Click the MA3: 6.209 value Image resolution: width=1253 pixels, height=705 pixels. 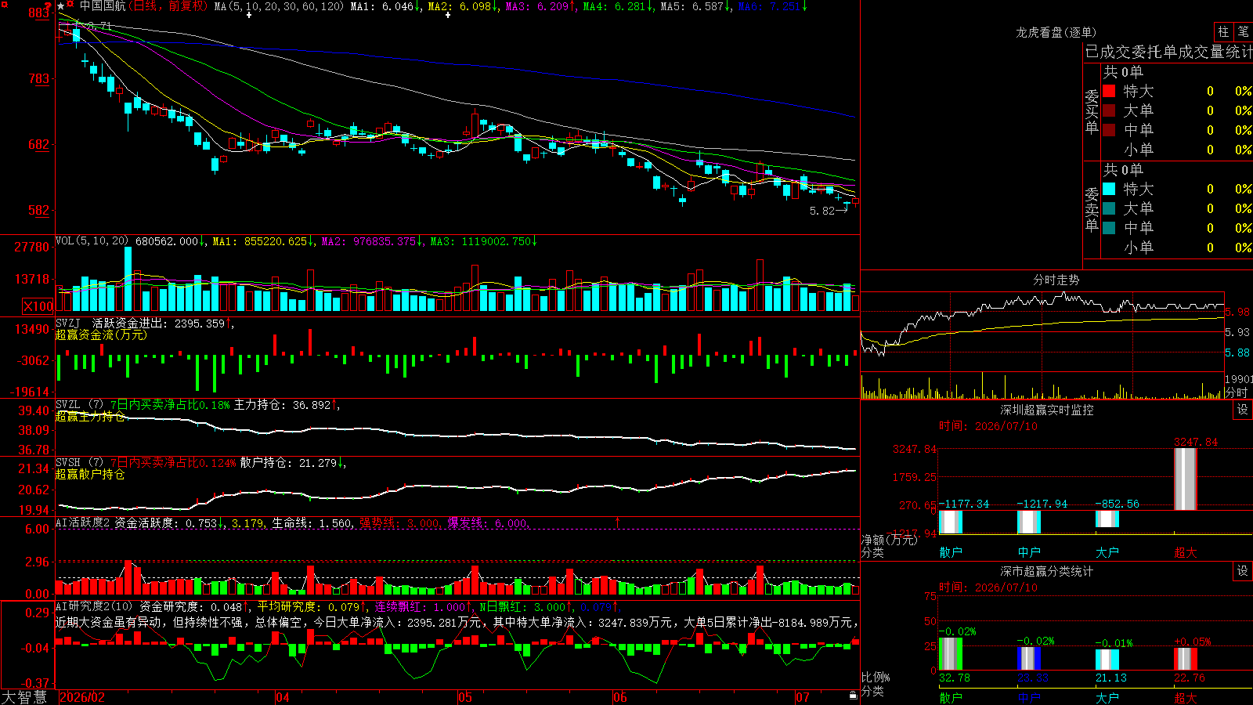(x=540, y=6)
